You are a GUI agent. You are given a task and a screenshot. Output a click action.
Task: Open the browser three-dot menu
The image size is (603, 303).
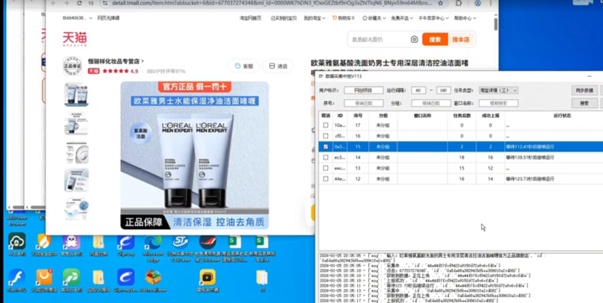(x=491, y=3)
